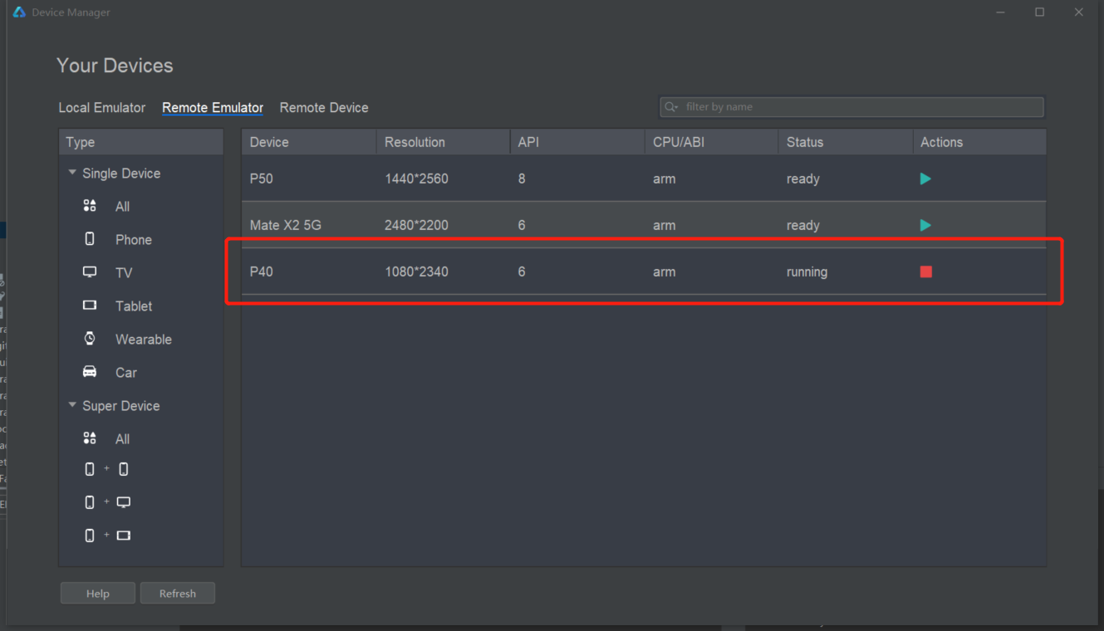1104x631 pixels.
Task: Switch to the Local Emulator tab
Action: click(101, 108)
